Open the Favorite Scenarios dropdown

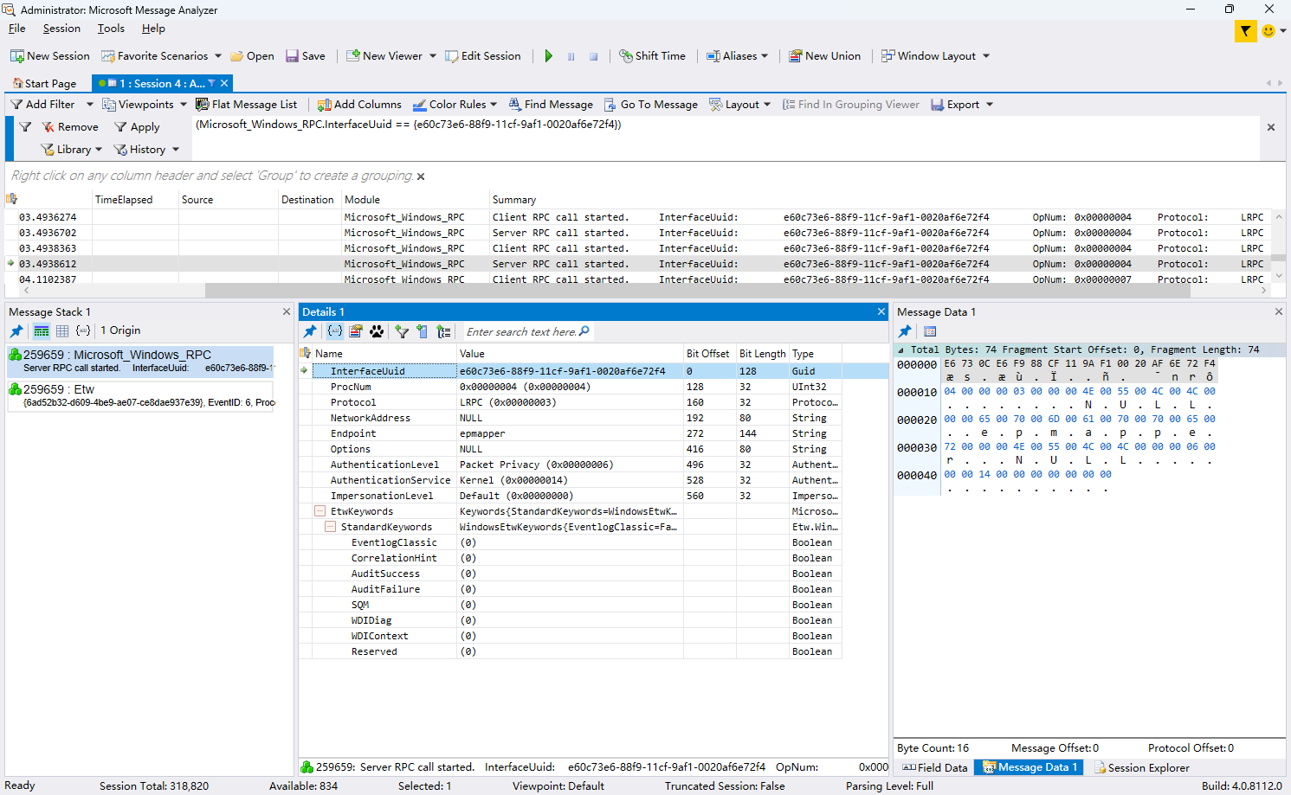(x=218, y=56)
